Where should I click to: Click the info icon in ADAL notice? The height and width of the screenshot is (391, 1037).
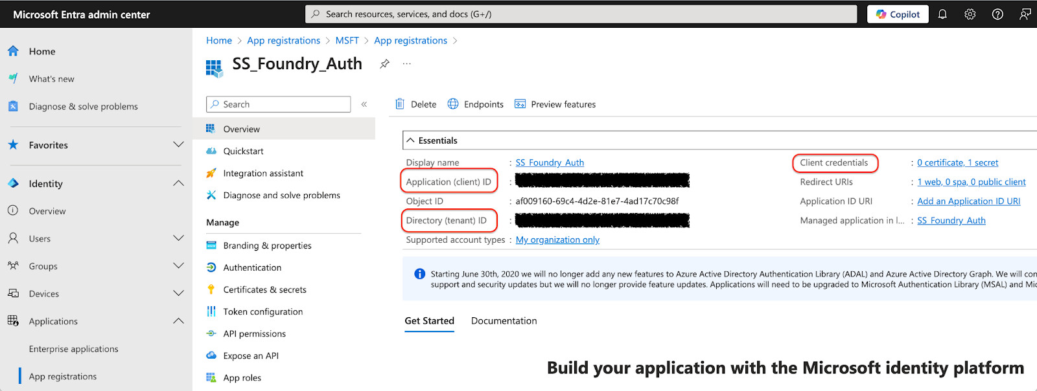419,274
